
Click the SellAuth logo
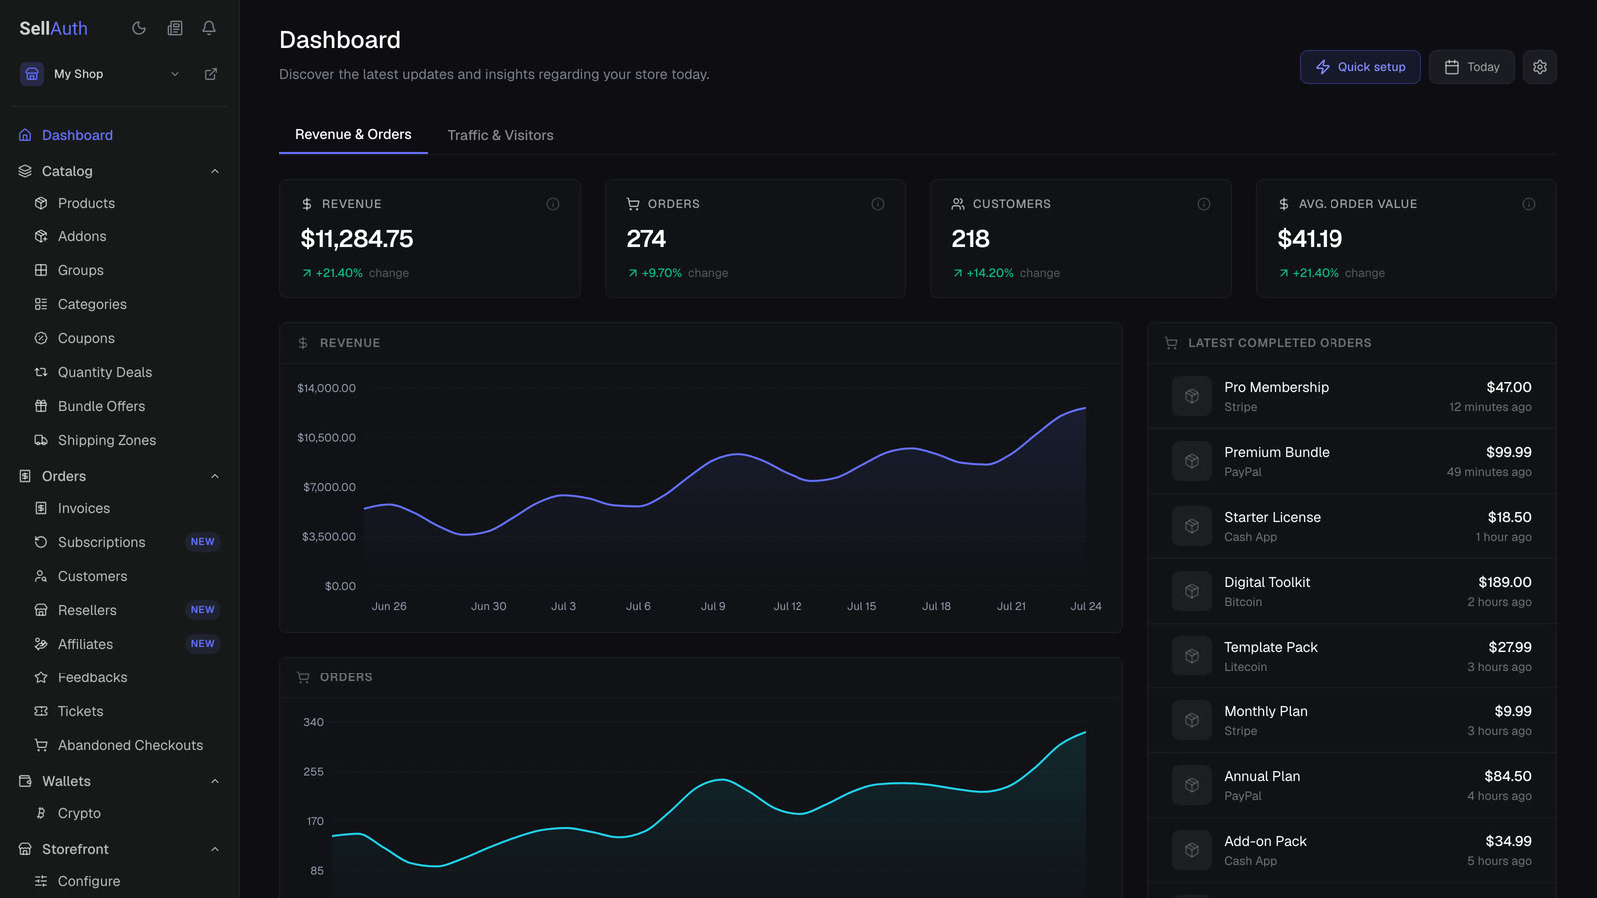point(54,29)
